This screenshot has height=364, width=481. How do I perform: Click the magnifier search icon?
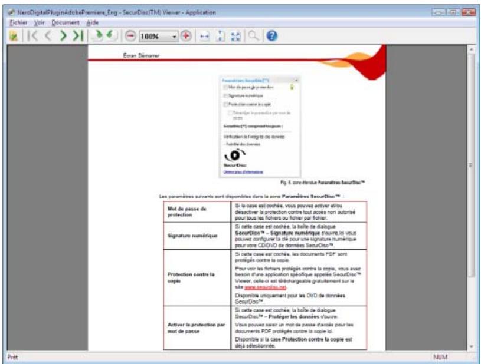pos(253,36)
